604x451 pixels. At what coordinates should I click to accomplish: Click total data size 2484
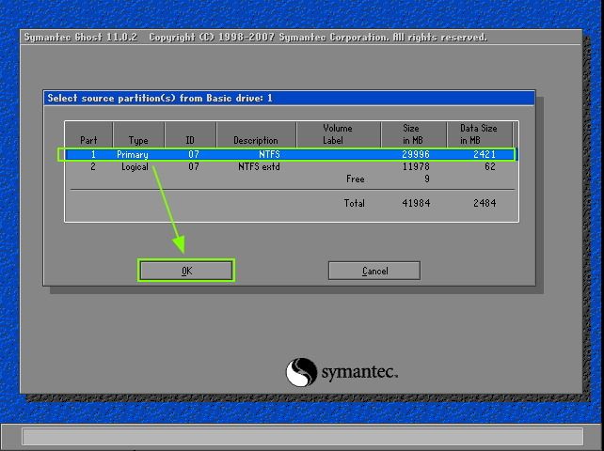click(x=485, y=203)
